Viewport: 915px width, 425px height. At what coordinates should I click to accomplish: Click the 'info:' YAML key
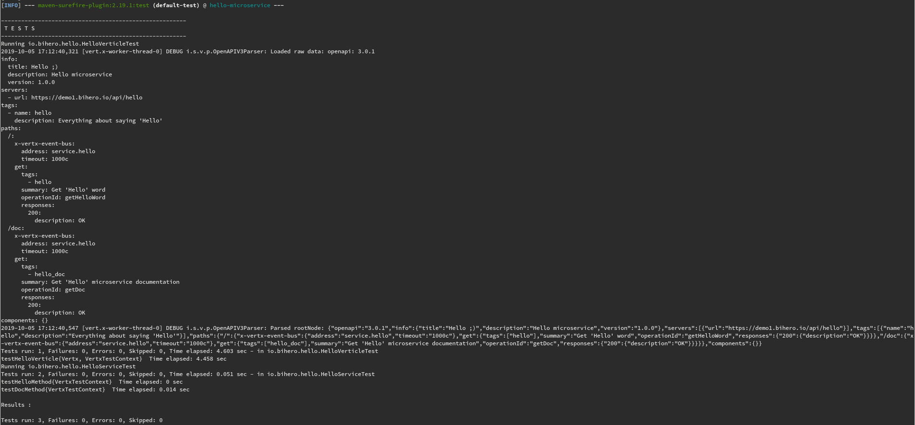(10, 59)
